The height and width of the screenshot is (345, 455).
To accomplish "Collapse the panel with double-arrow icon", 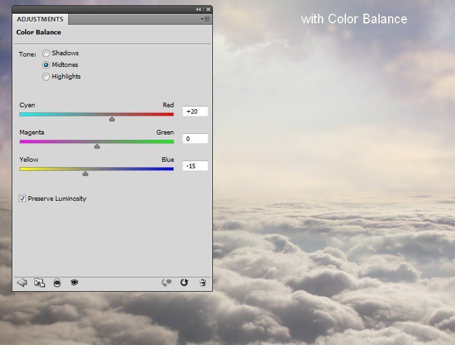I will (198, 10).
